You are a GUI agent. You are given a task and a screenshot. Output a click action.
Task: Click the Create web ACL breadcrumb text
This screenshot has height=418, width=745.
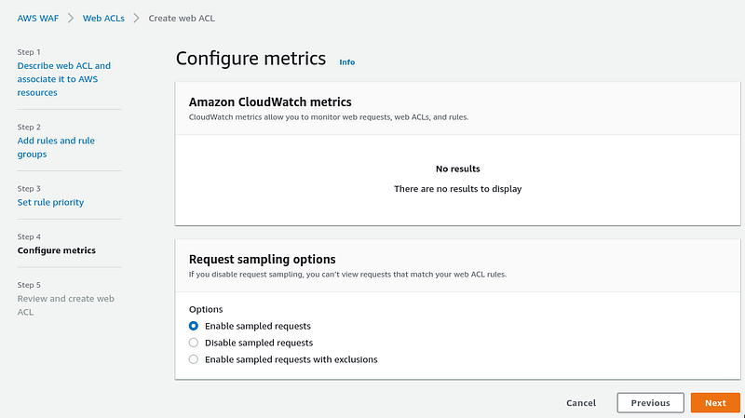coord(182,18)
